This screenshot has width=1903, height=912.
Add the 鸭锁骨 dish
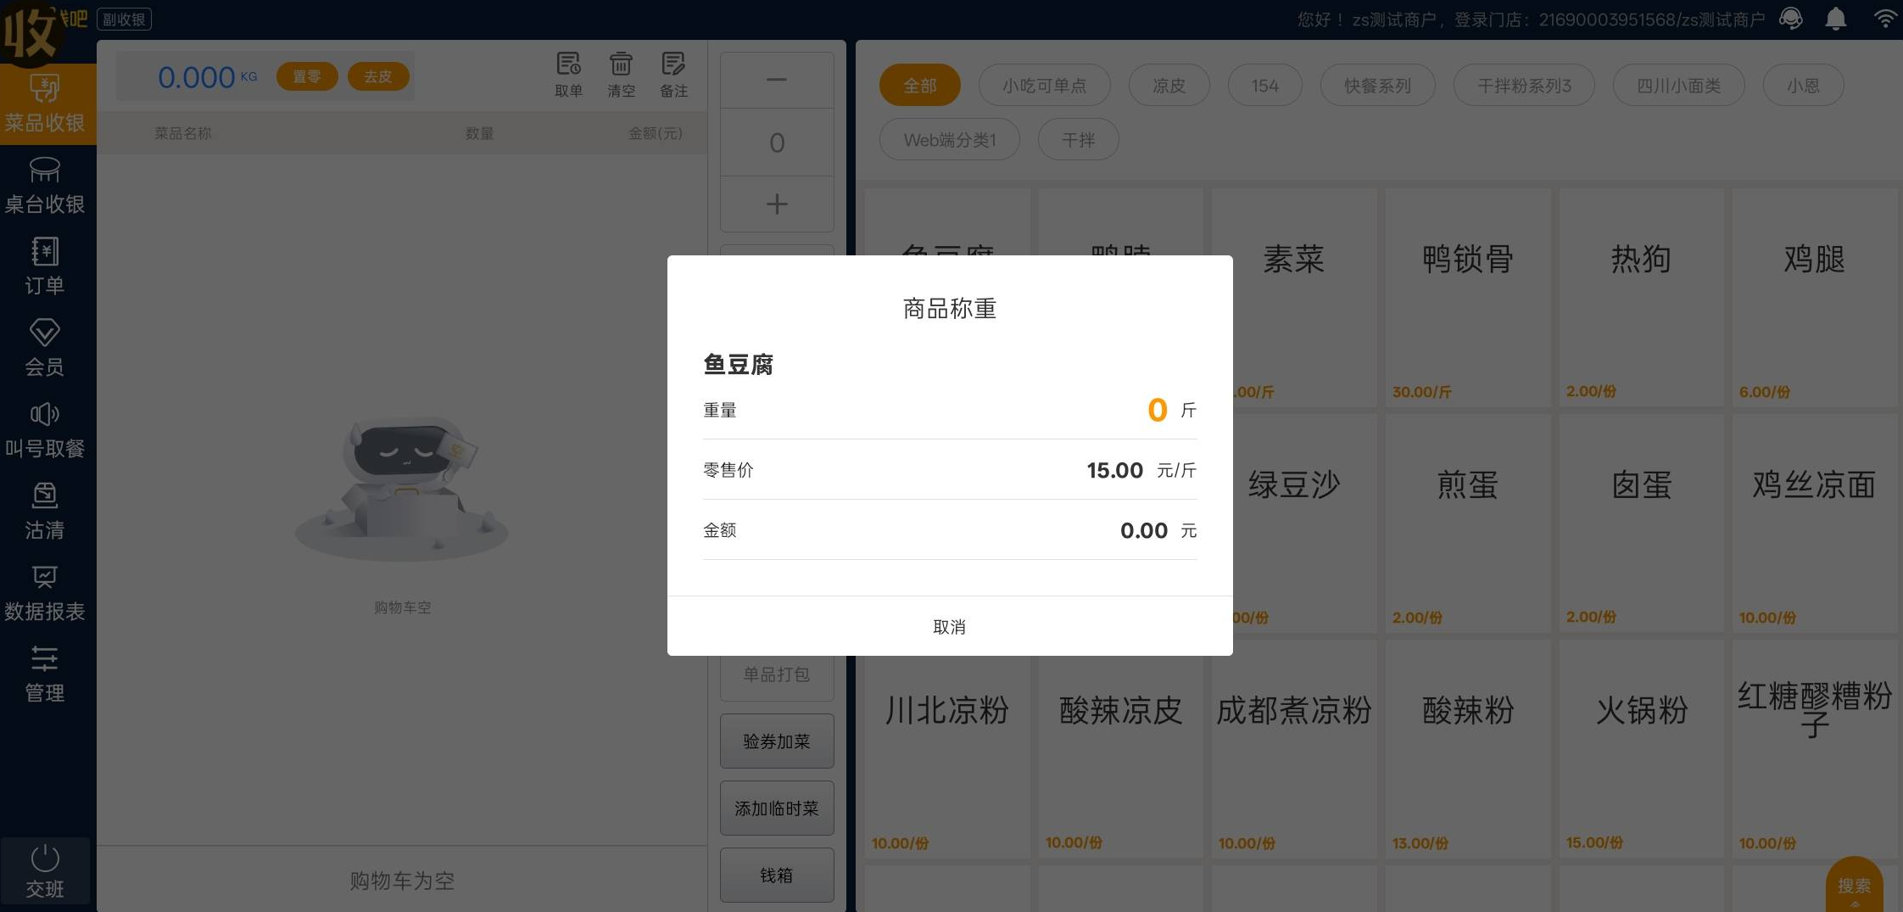pos(1468,298)
